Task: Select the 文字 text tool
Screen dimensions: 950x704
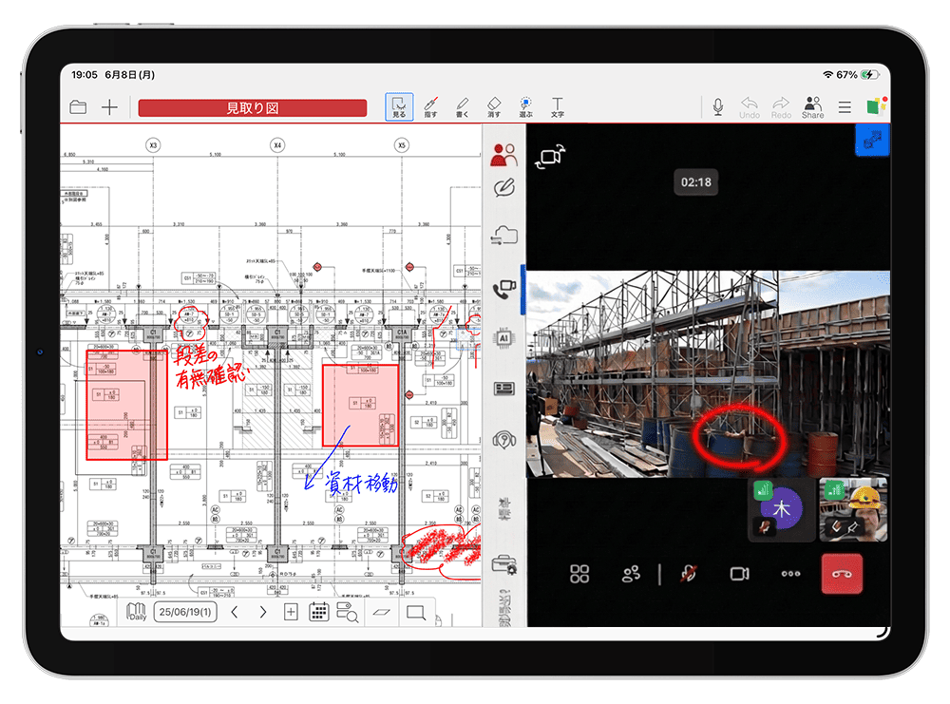Action: click(558, 106)
